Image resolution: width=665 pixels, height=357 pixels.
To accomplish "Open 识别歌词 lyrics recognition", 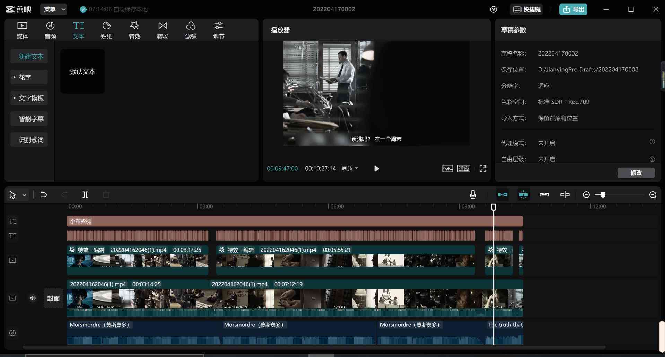I will pos(29,140).
